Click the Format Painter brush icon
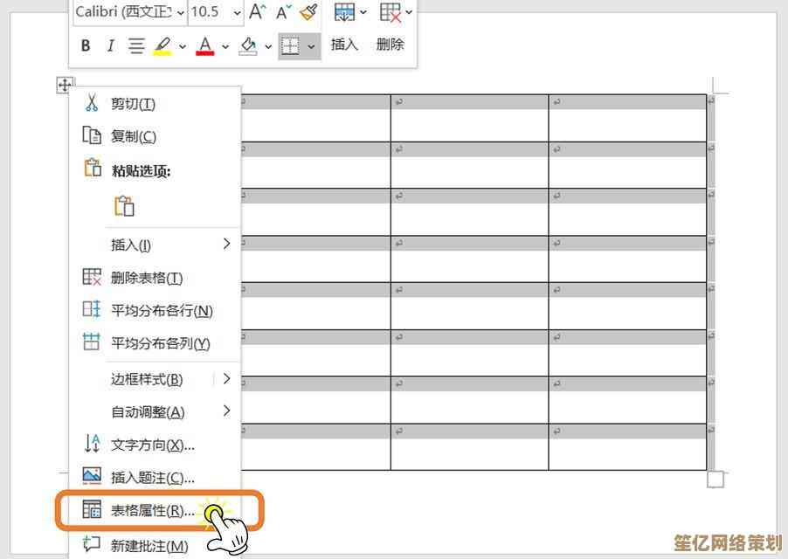This screenshot has height=559, width=788. (x=308, y=12)
